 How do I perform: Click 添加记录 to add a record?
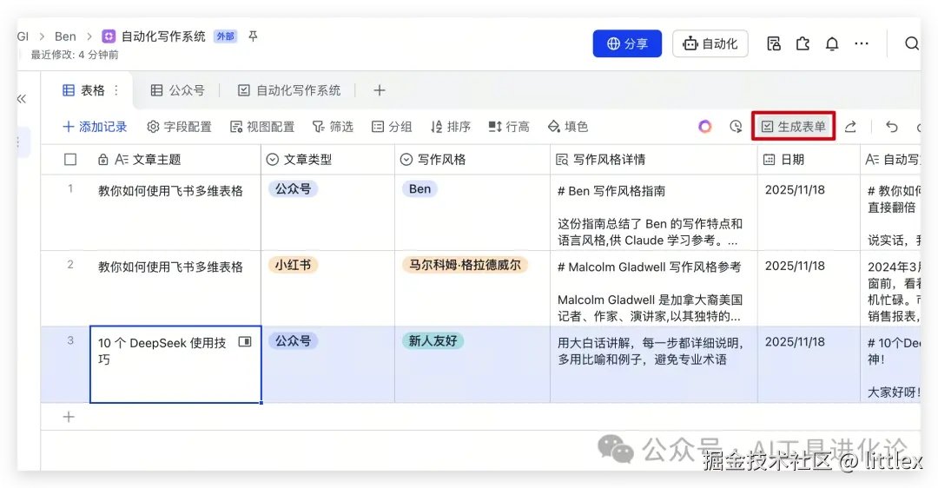pos(95,127)
